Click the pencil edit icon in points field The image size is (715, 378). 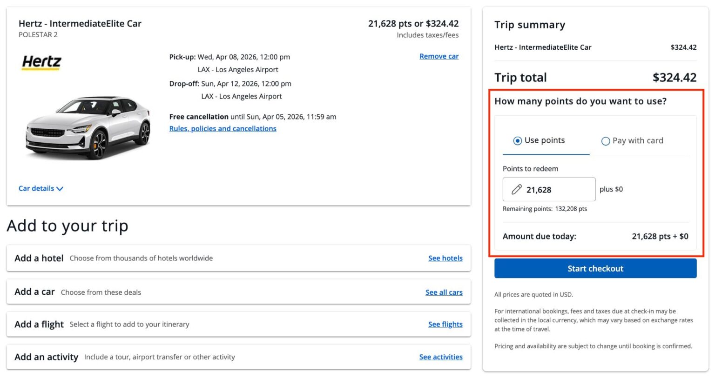tap(517, 189)
